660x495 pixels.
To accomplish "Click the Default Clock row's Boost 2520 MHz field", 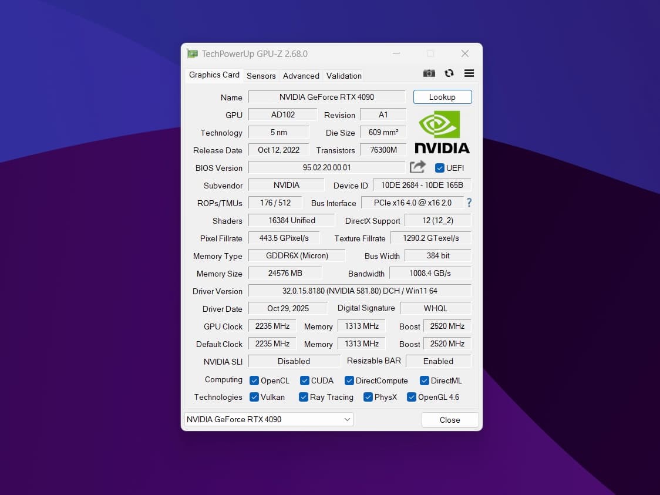I will (x=447, y=344).
